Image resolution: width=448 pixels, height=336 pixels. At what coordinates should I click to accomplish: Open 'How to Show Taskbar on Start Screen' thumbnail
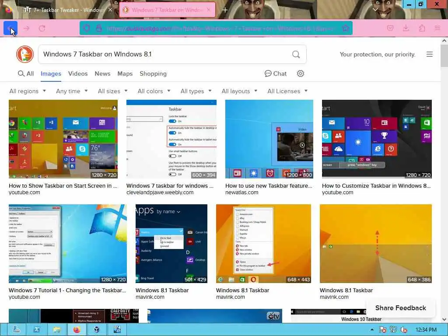63,139
